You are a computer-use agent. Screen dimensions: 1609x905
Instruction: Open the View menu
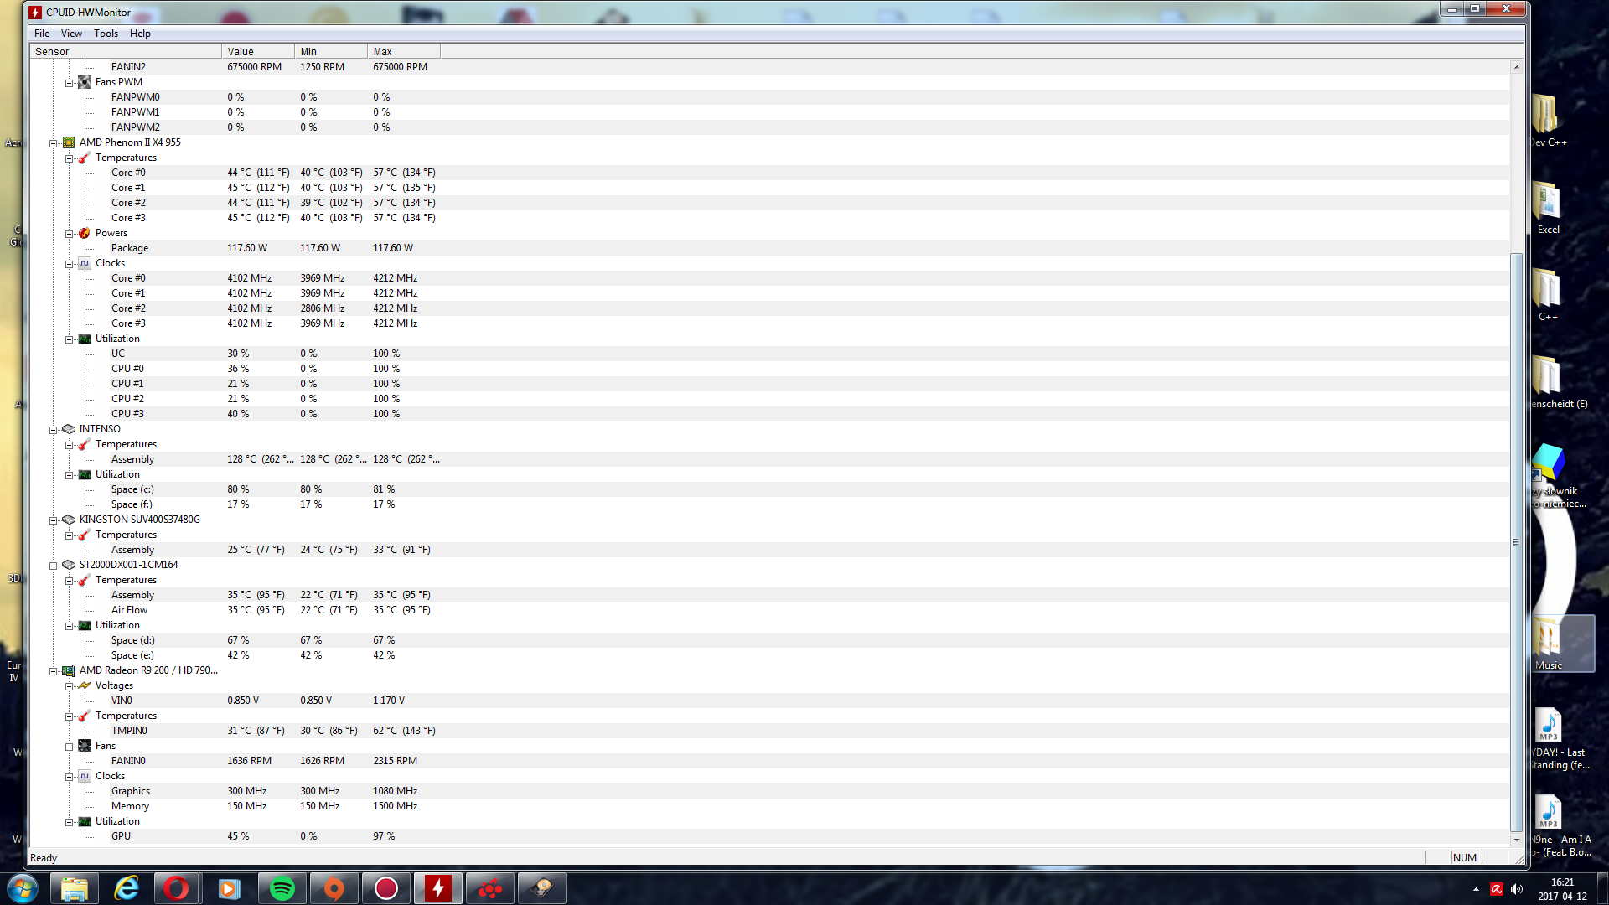click(71, 34)
